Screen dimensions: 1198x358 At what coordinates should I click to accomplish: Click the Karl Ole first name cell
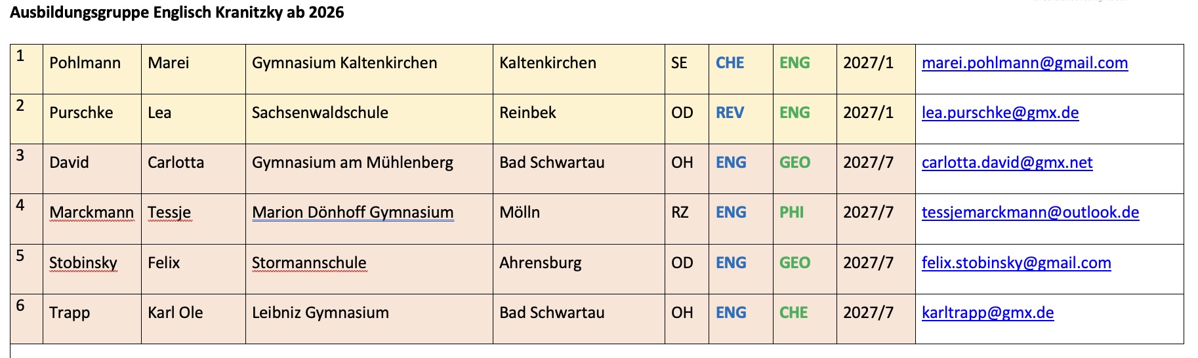[x=175, y=313]
